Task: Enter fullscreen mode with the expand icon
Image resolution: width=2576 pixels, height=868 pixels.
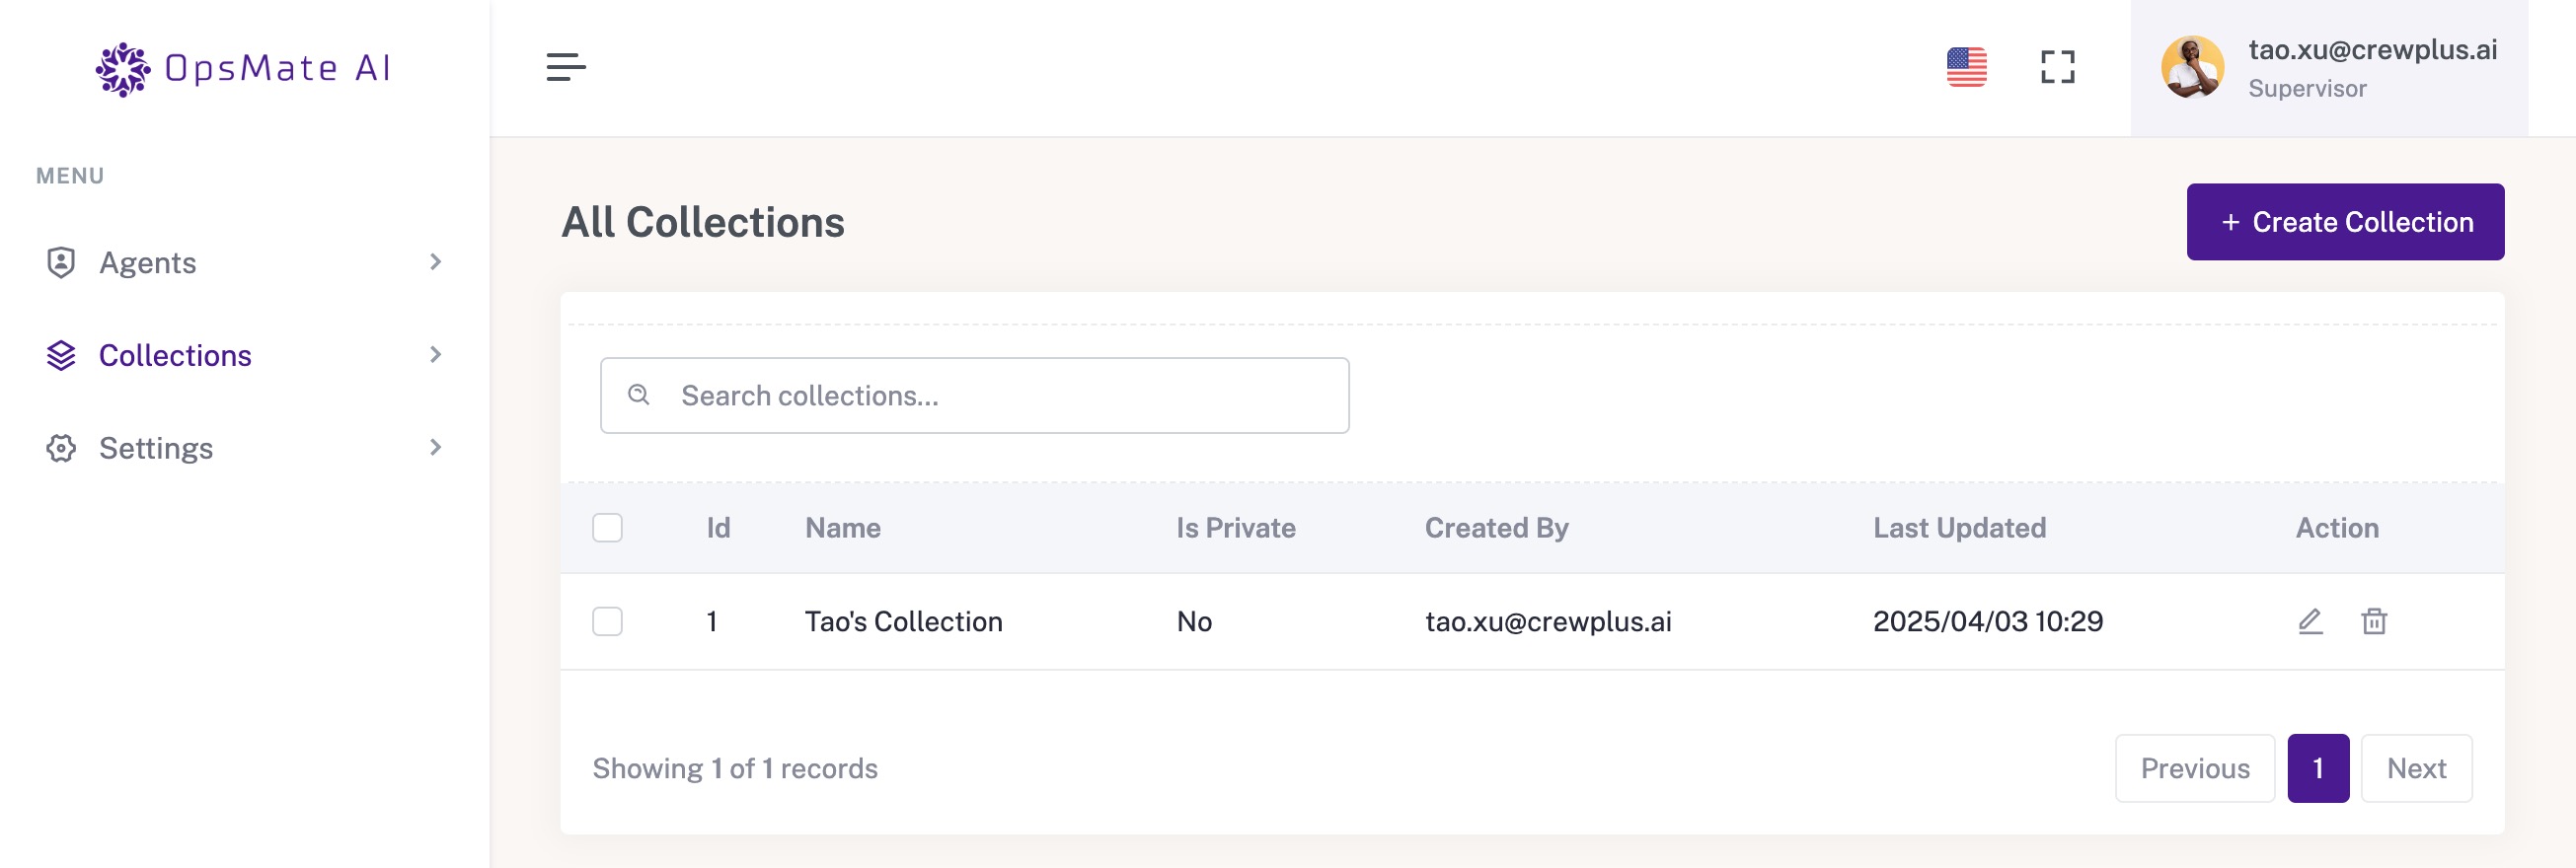Action: tap(2057, 67)
